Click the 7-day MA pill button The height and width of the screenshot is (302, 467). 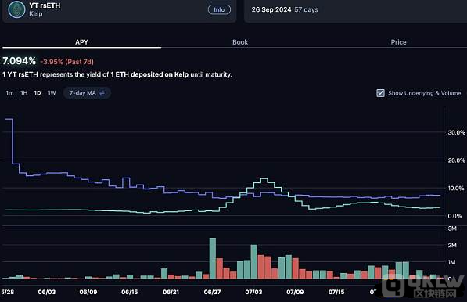(87, 93)
